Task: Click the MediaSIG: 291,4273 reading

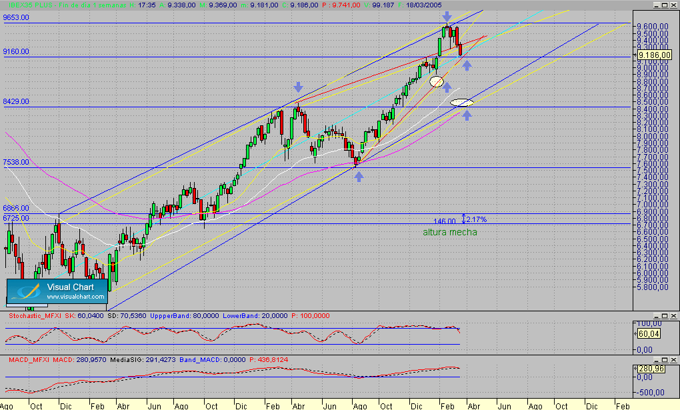Action: pos(143,360)
